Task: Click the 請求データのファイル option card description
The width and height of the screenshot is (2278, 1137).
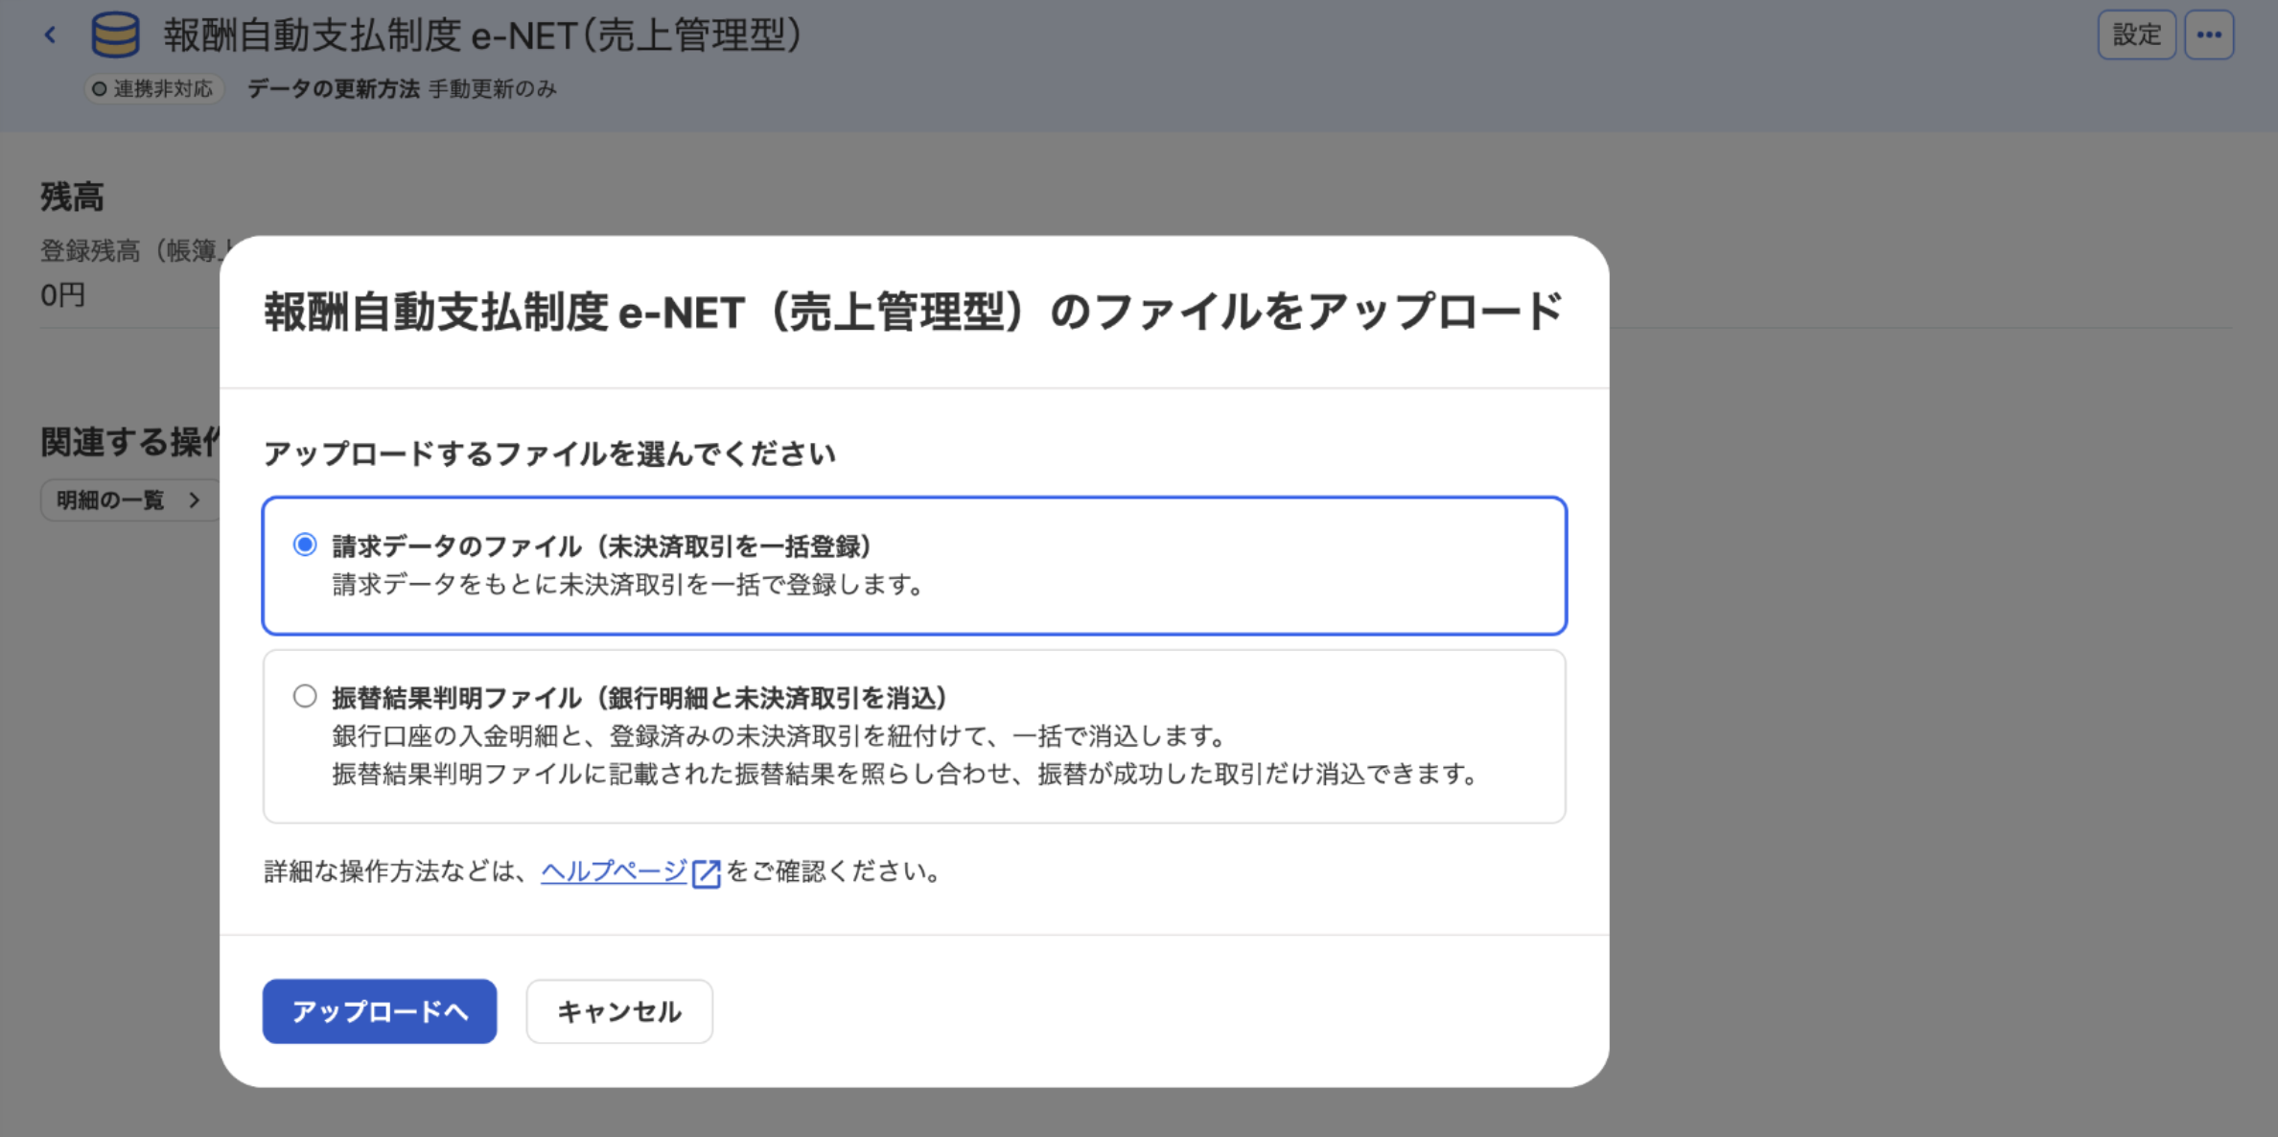Action: 628,584
